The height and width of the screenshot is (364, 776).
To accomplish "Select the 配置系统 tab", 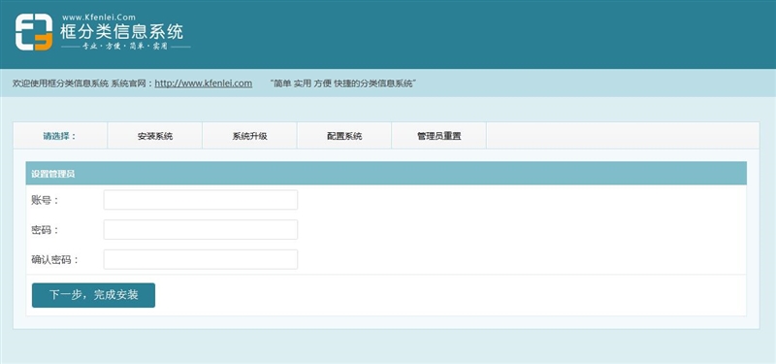I will 344,136.
